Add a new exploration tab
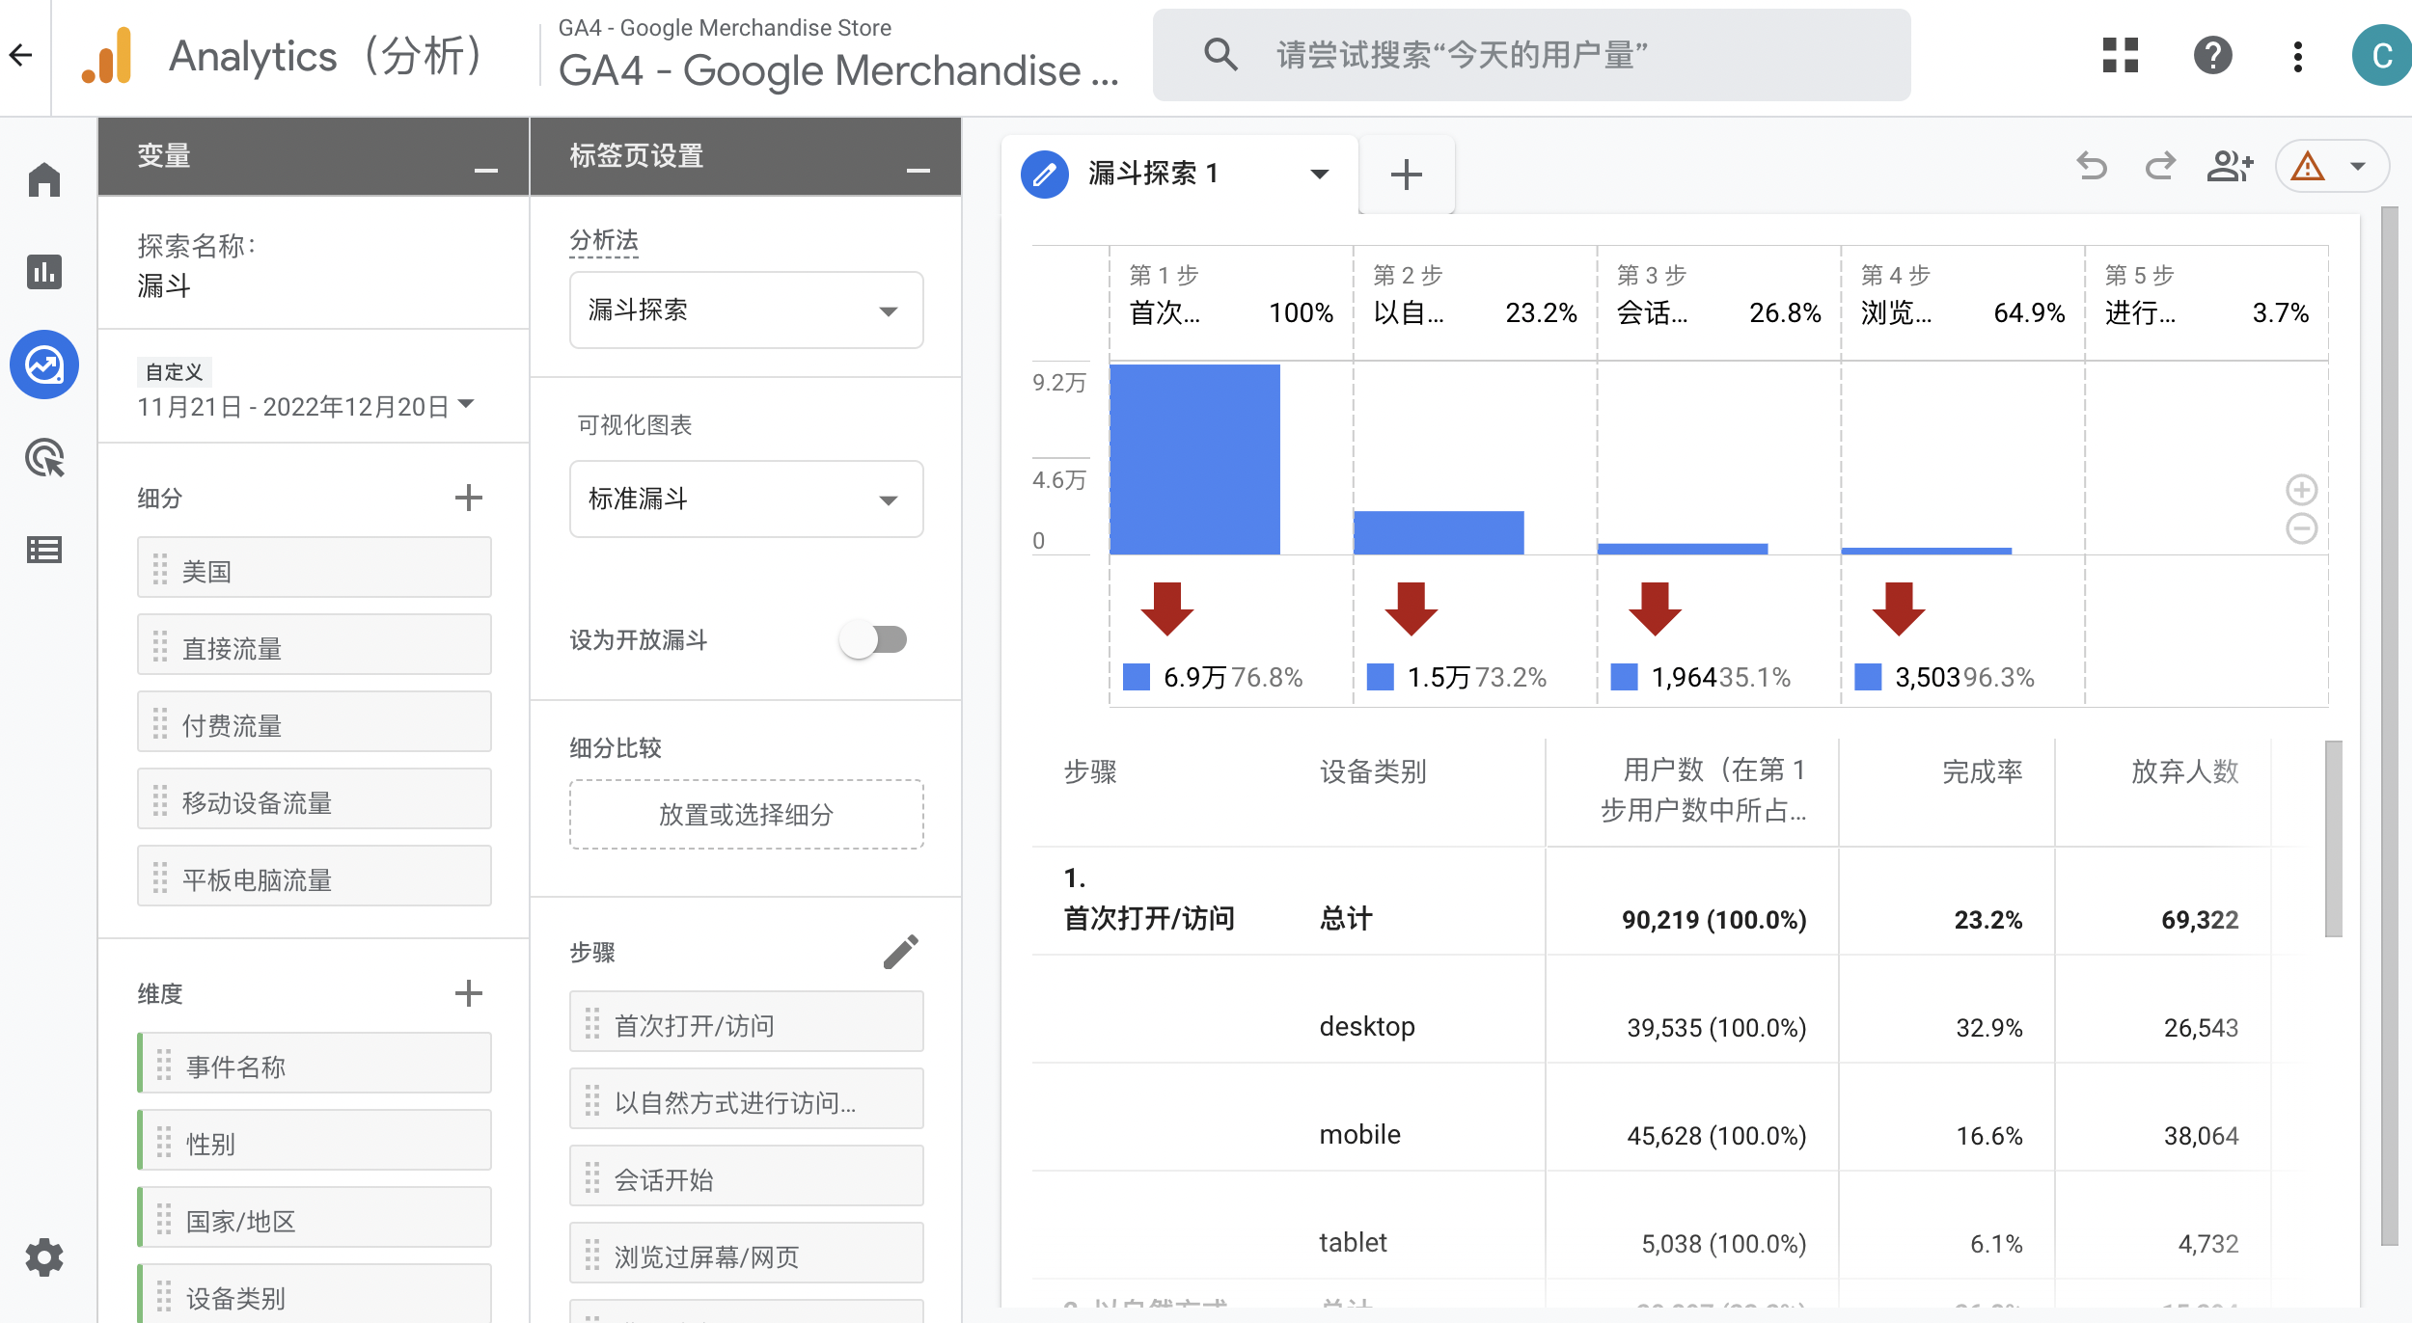This screenshot has width=2412, height=1323. (x=1406, y=175)
